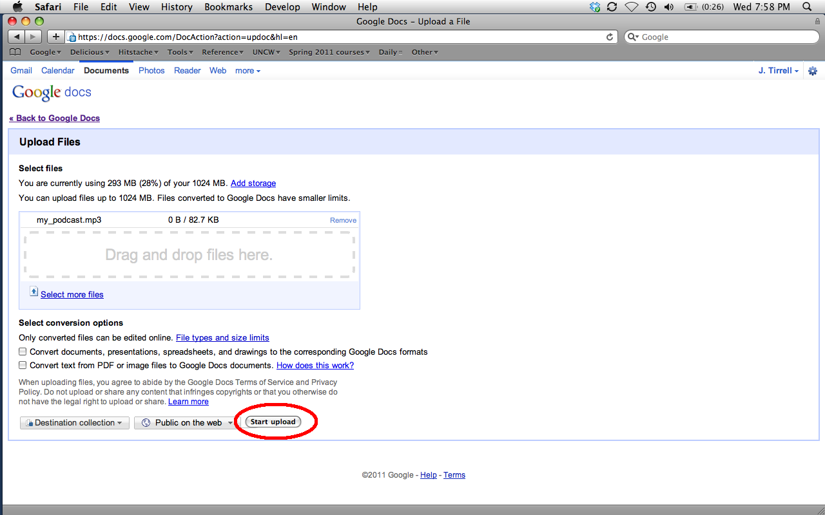Open the Edit menu

109,7
